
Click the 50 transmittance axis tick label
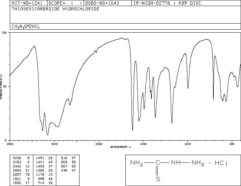(x=4, y=86)
